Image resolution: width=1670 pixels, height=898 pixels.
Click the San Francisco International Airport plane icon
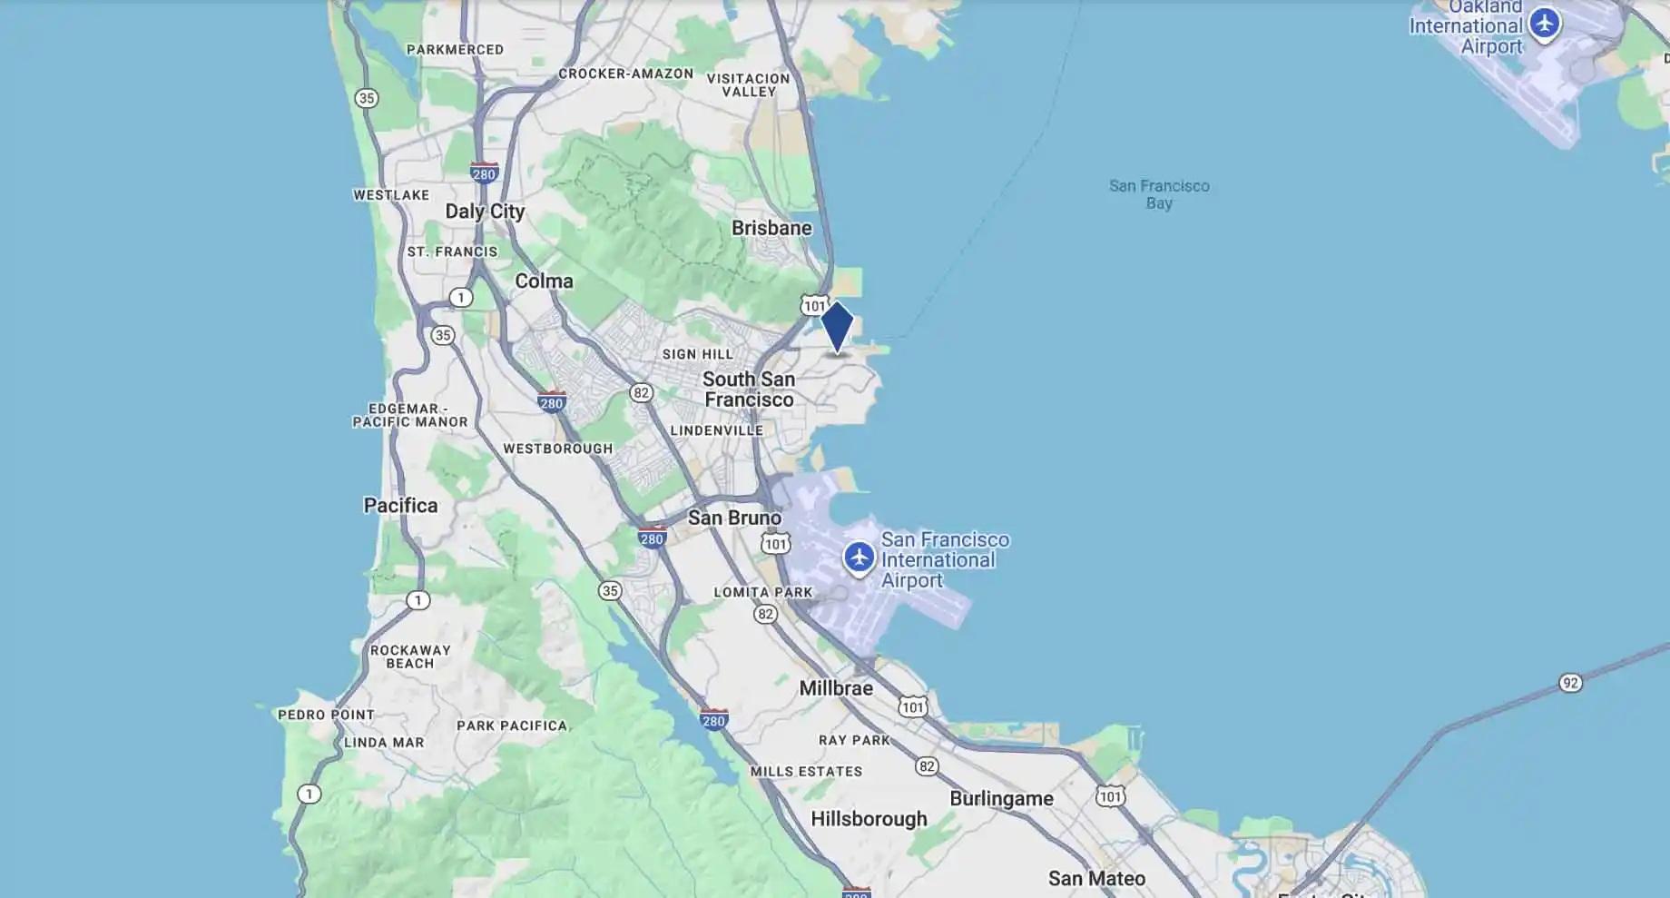(x=859, y=558)
